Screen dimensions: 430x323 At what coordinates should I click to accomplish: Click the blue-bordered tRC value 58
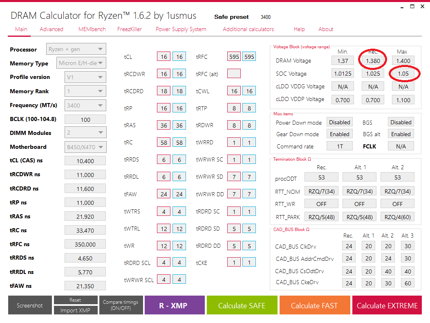coord(179,142)
